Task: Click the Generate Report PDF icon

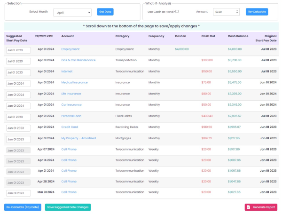Action: click(x=249, y=207)
